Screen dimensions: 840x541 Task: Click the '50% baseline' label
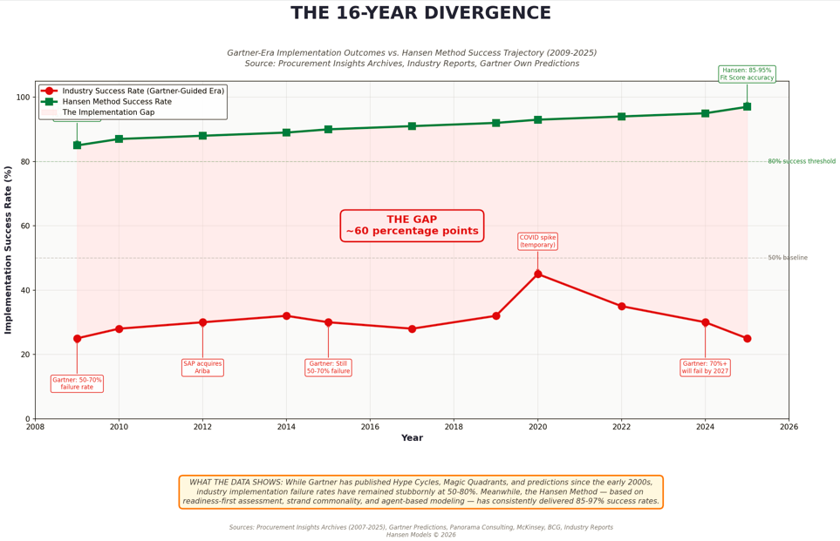[x=787, y=258]
